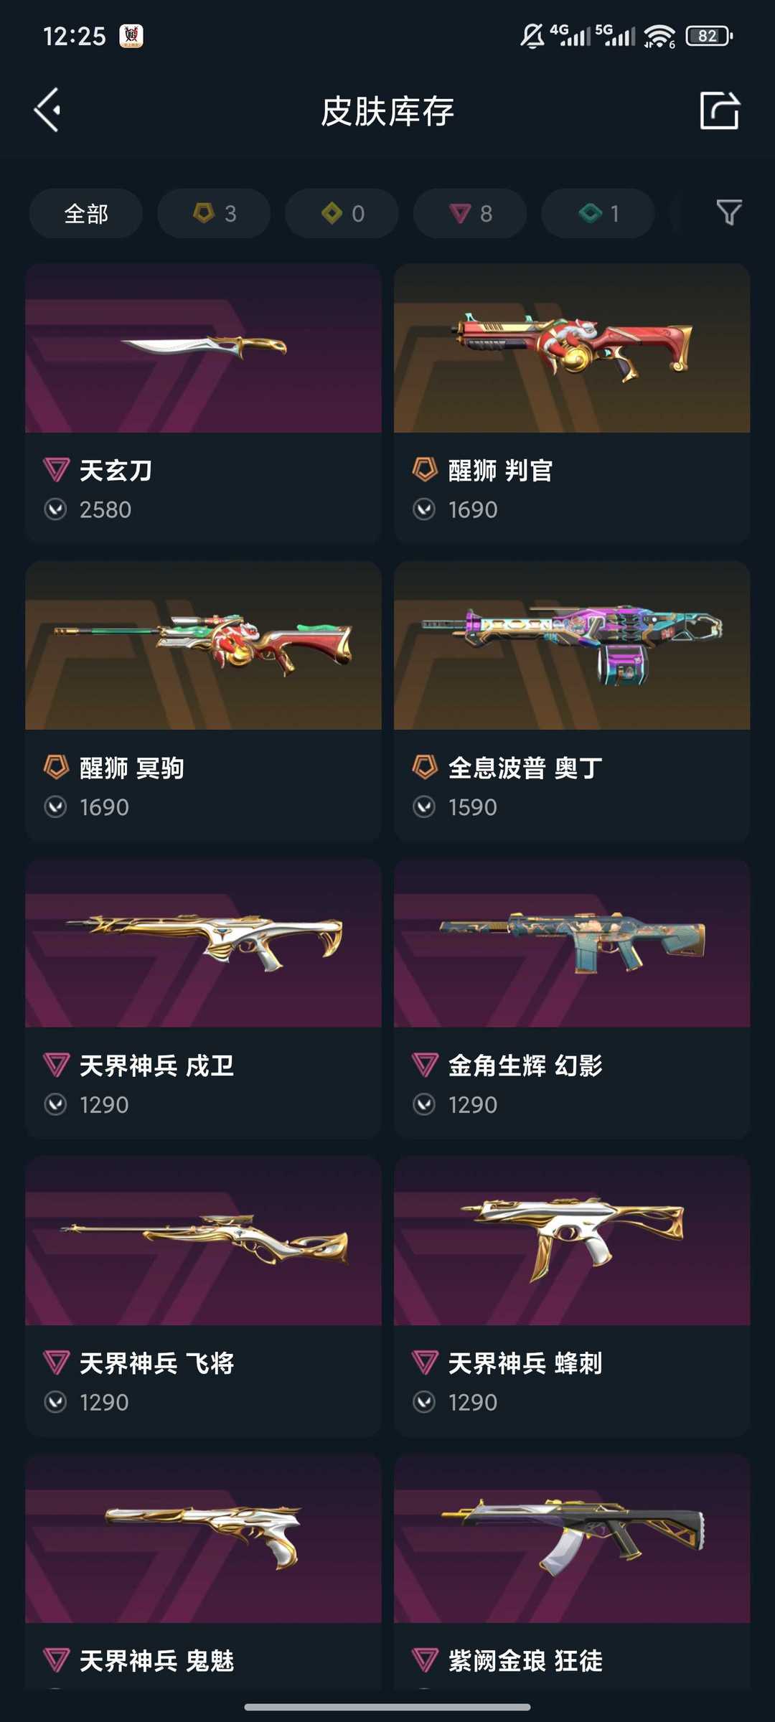Tap the back arrow icon

47,110
